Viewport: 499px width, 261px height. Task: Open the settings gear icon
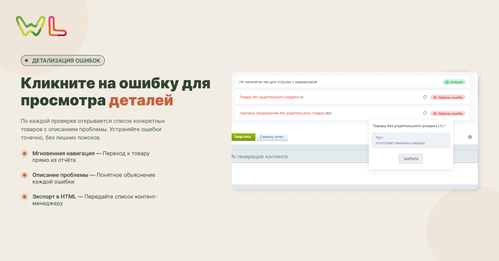click(x=470, y=137)
